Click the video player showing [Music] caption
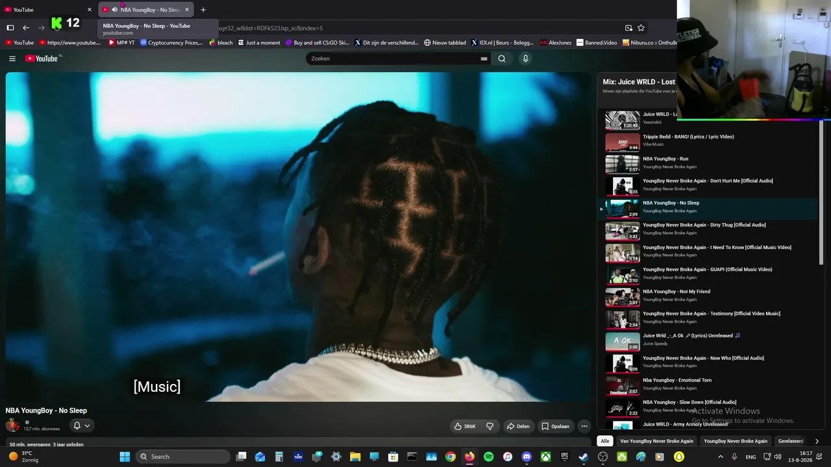831x467 pixels. (x=298, y=237)
